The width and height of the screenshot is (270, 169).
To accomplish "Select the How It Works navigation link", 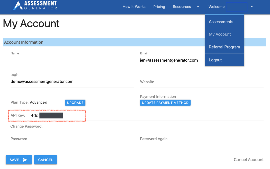I will (x=134, y=7).
